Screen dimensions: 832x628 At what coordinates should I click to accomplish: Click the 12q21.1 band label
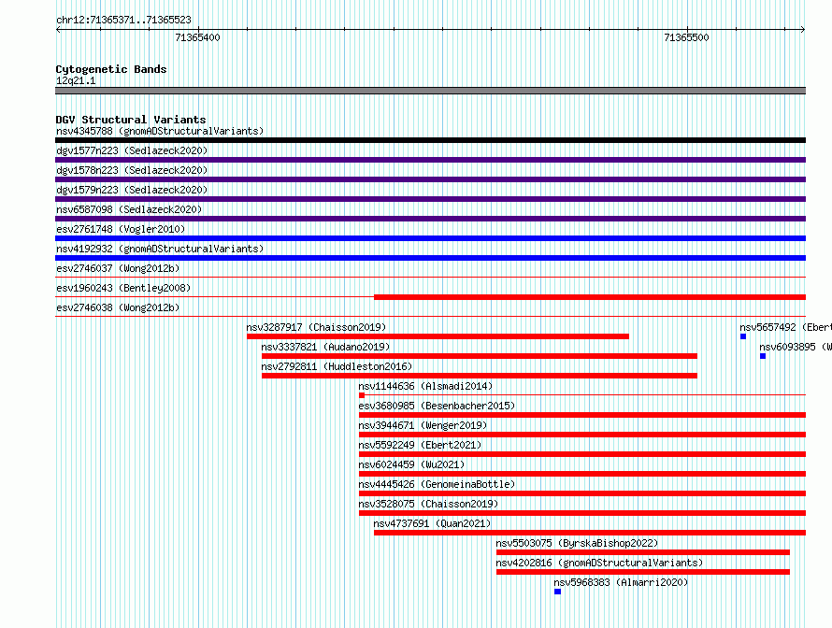pos(76,80)
